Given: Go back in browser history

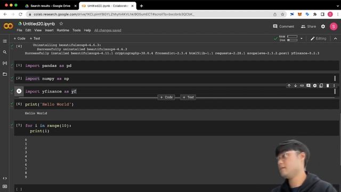Looking at the screenshot, I should (x=5, y=14).
